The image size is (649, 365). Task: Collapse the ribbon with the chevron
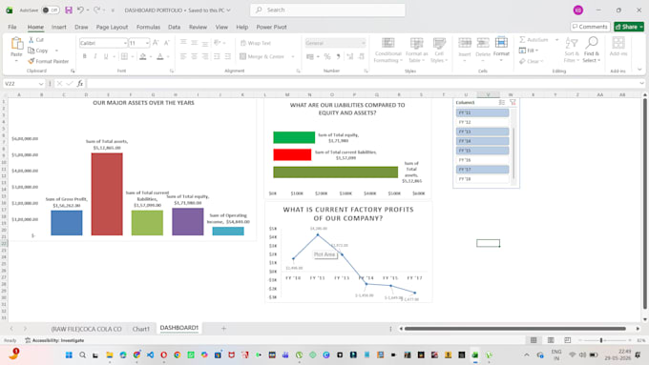click(x=639, y=70)
